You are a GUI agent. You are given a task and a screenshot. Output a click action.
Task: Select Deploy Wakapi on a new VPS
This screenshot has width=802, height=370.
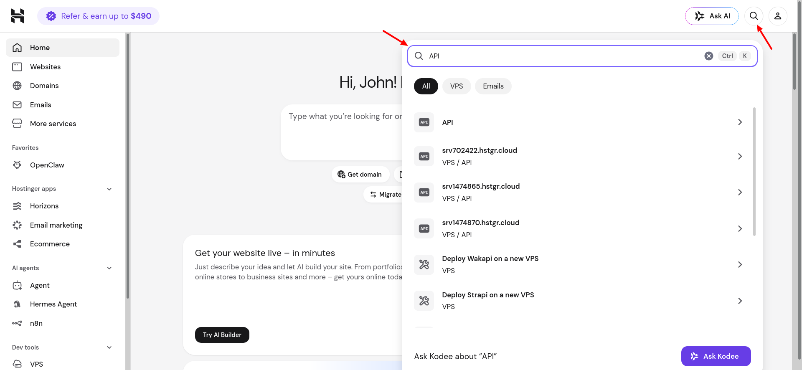[x=490, y=258]
